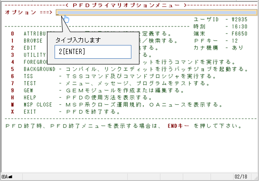259x181 pixels.
Task: Select option H for HELP
Action: tap(12, 98)
